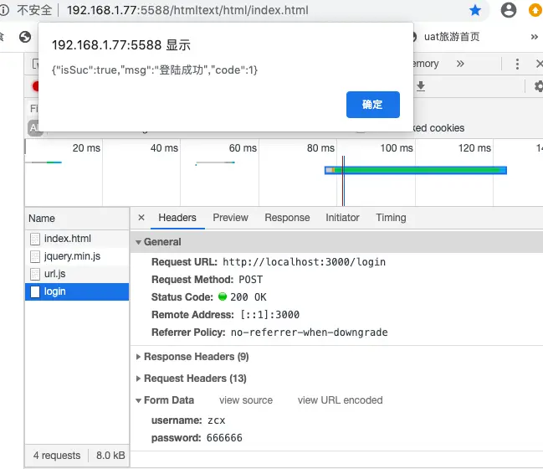The width and height of the screenshot is (543, 469).
Task: Select the jquery.min.js request row
Action: [77, 256]
